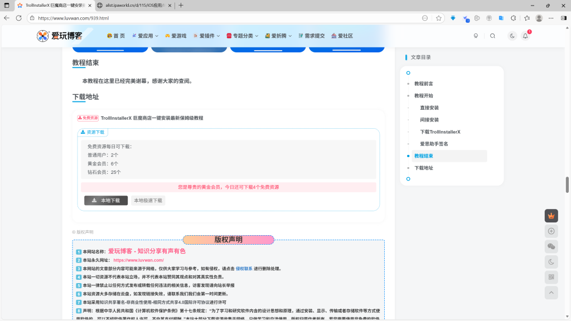Image resolution: width=571 pixels, height=321 pixels.
Task: Open the WeChat floating icon
Action: click(551, 246)
